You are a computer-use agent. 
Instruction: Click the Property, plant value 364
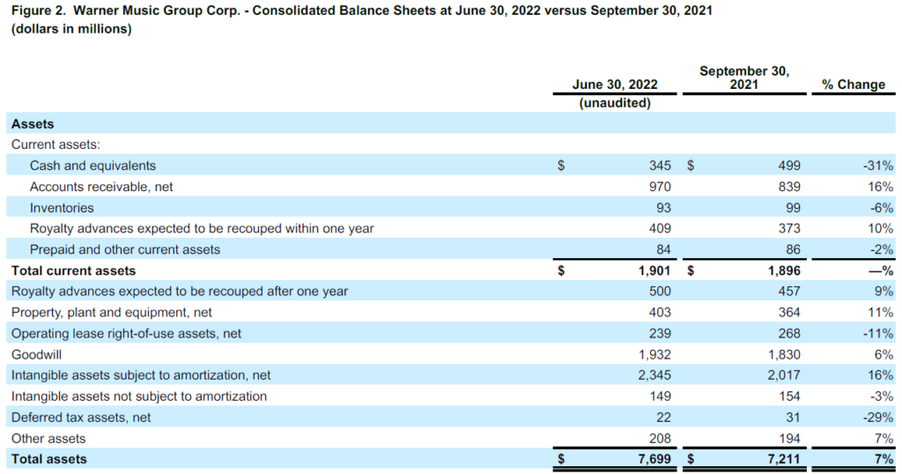coord(789,313)
